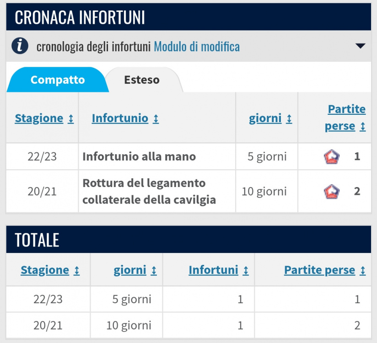Screen dimensions: 377x343
Task: Expand the cronologia degli infortuni dropdown arrow
Action: tap(361, 46)
